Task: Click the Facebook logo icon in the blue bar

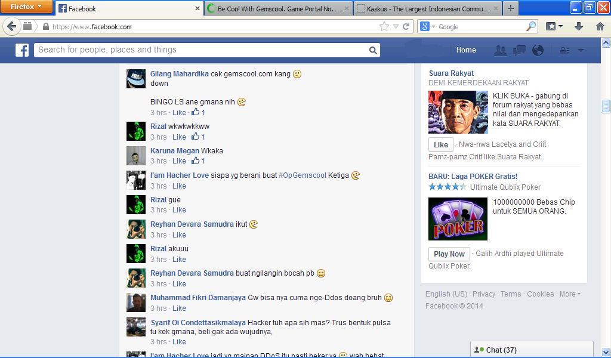Action: click(x=22, y=50)
